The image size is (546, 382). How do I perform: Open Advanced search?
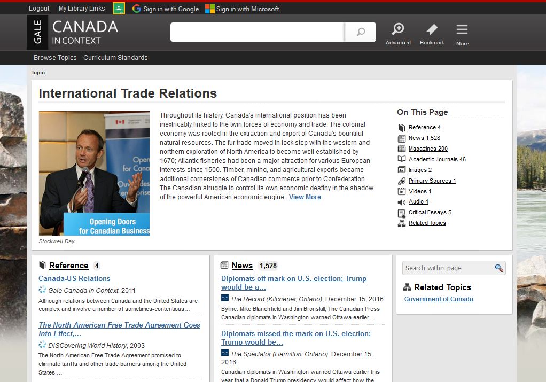point(398,34)
